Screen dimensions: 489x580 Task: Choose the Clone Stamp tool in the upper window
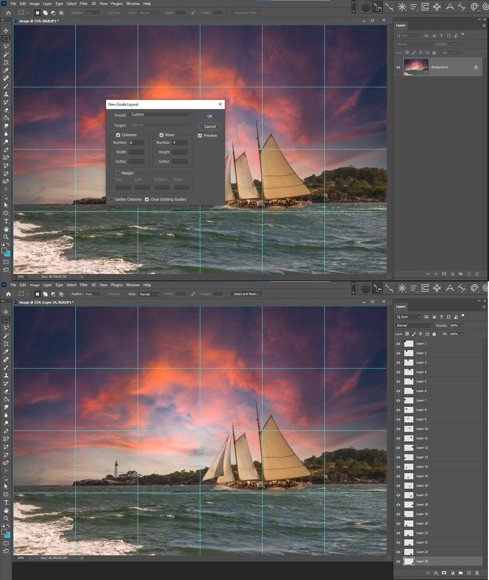pyautogui.click(x=6, y=94)
